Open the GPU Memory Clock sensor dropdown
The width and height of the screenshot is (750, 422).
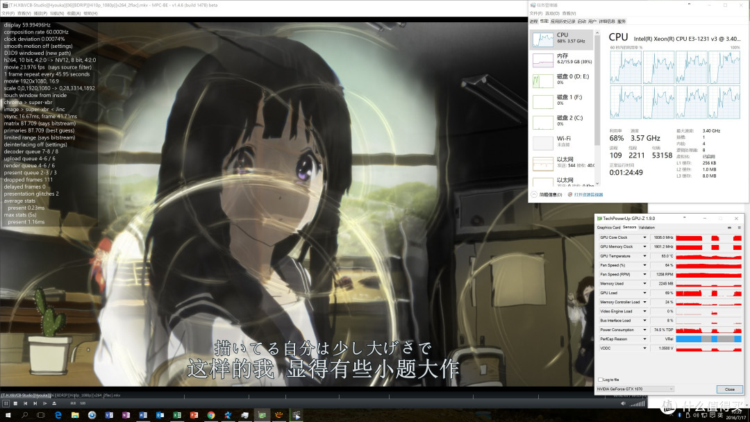coord(644,246)
